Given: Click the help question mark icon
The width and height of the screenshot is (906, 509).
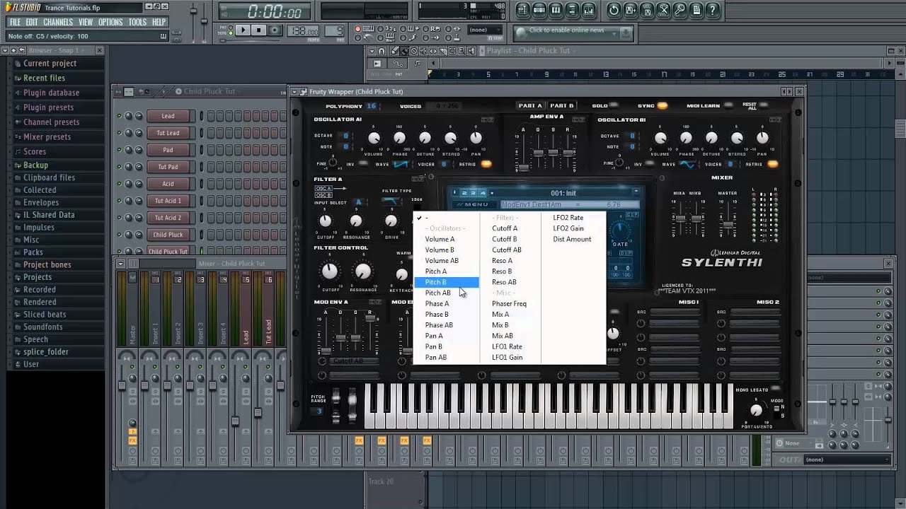Looking at the screenshot, I should (x=713, y=10).
